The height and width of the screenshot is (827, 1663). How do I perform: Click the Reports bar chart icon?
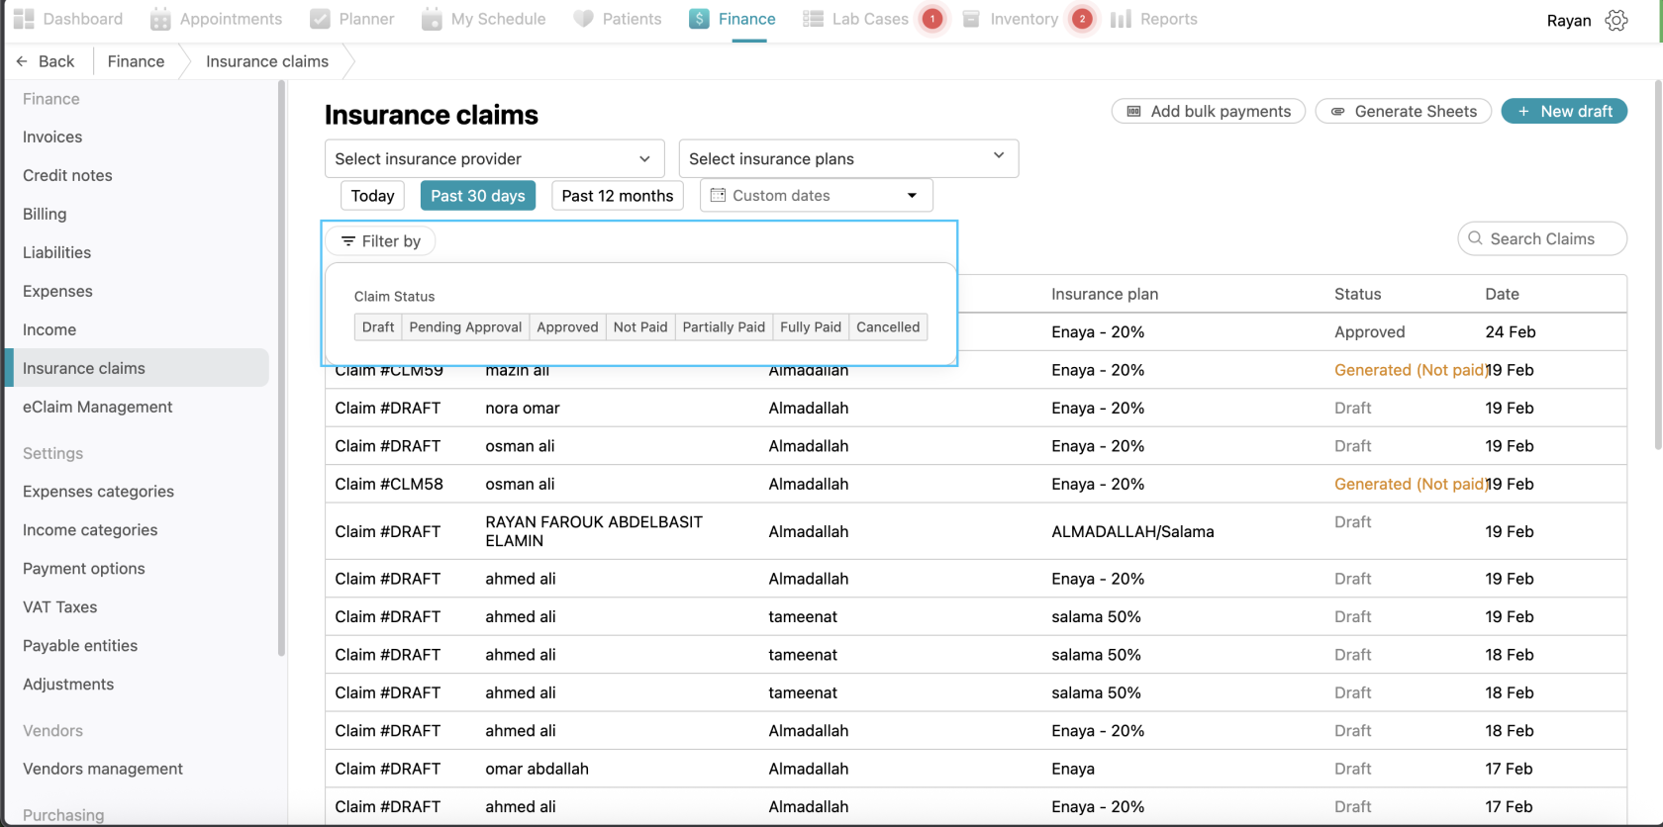pos(1121,19)
